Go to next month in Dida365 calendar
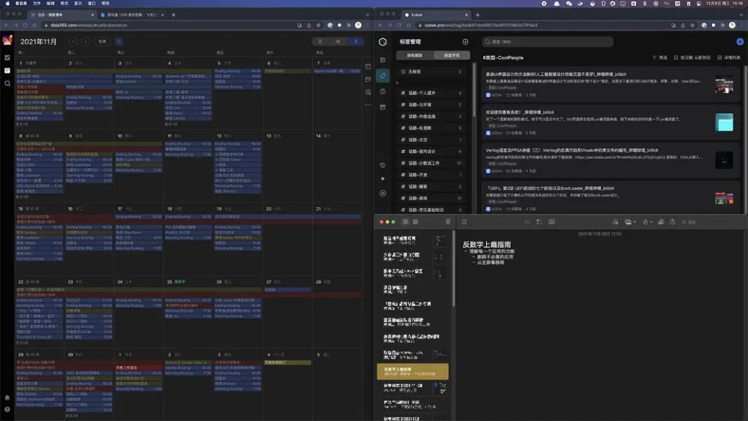Image resolution: width=748 pixels, height=421 pixels. pos(86,42)
